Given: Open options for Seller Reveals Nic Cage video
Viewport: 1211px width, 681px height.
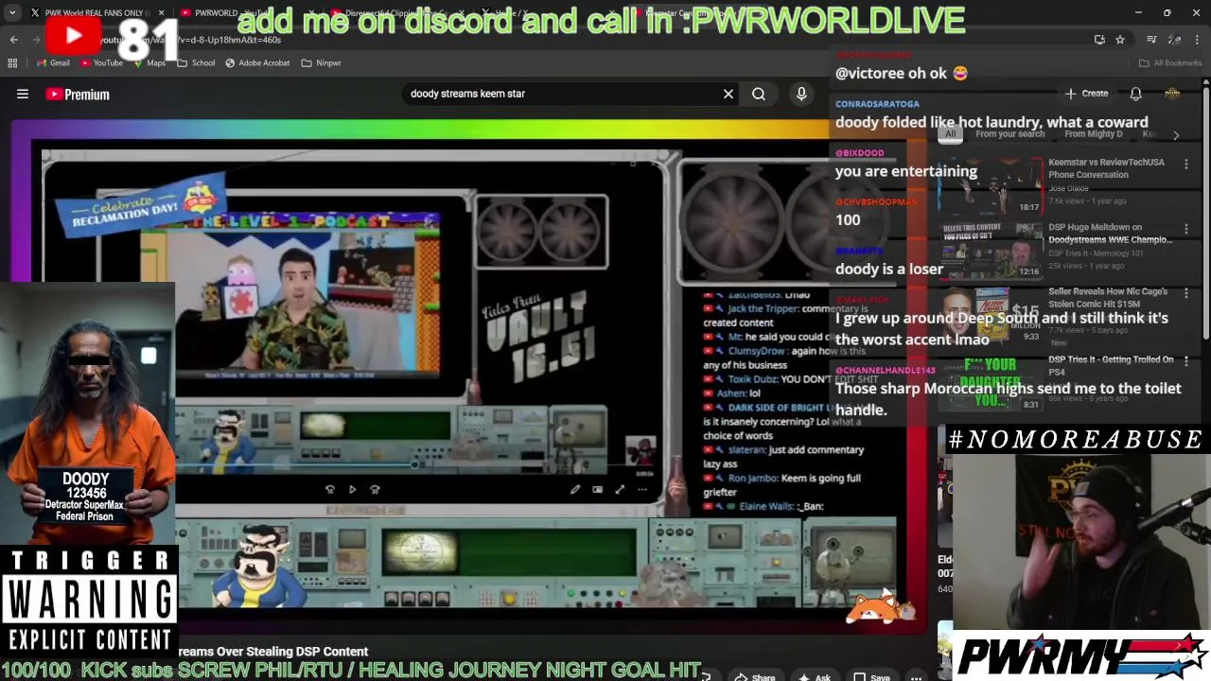Looking at the screenshot, I should point(1186,295).
